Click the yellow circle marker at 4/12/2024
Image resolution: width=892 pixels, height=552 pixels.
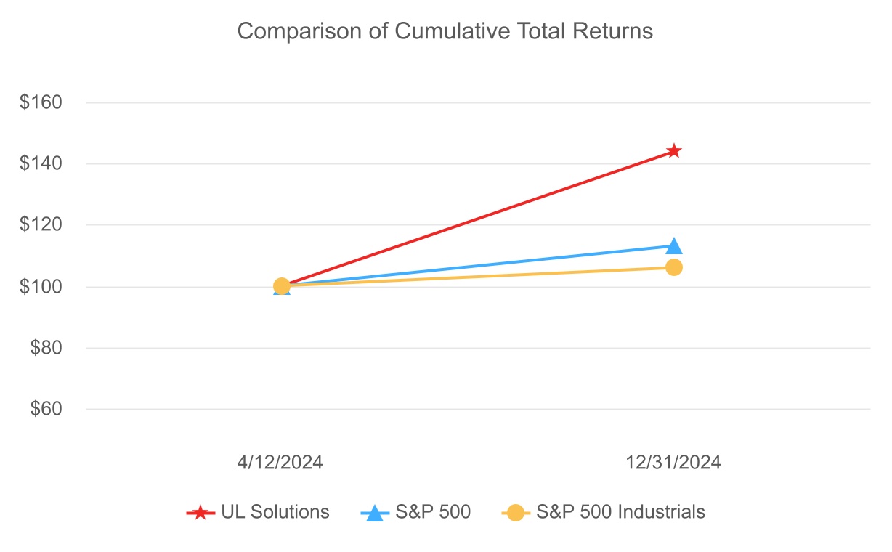(282, 286)
